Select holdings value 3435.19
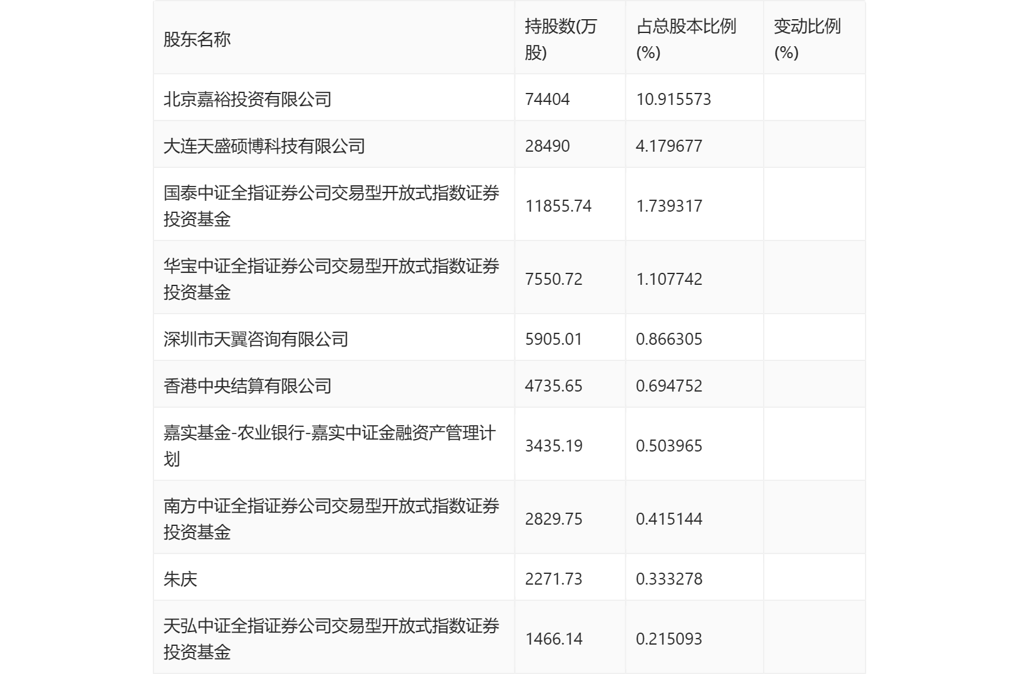The width and height of the screenshot is (1019, 674). pos(553,446)
